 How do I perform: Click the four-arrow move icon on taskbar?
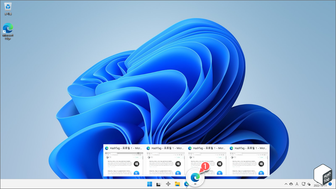tap(168, 184)
